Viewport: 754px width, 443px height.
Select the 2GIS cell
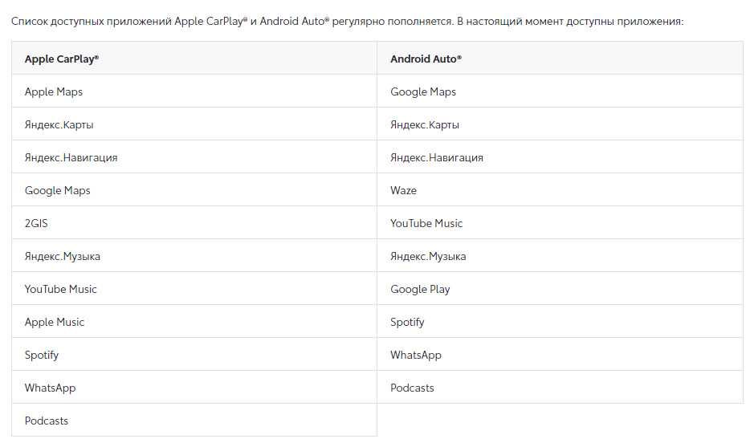[36, 223]
